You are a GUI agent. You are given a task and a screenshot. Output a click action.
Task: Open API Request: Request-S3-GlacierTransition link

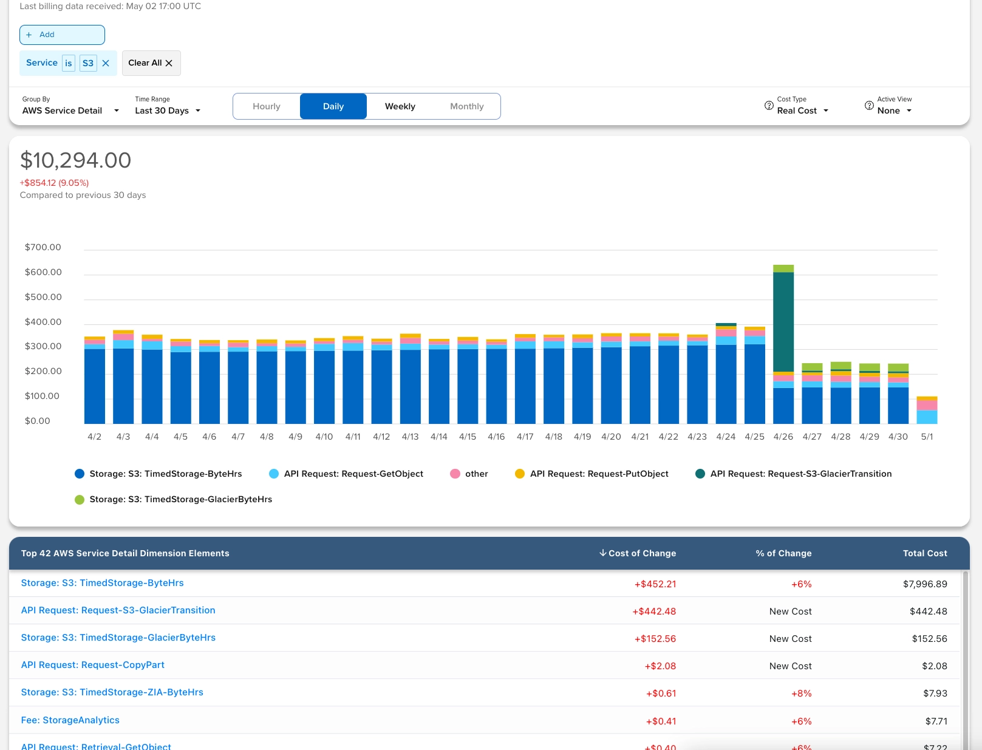coord(118,610)
